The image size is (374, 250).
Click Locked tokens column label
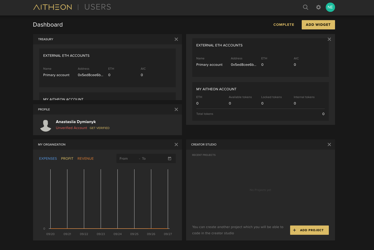(x=272, y=97)
